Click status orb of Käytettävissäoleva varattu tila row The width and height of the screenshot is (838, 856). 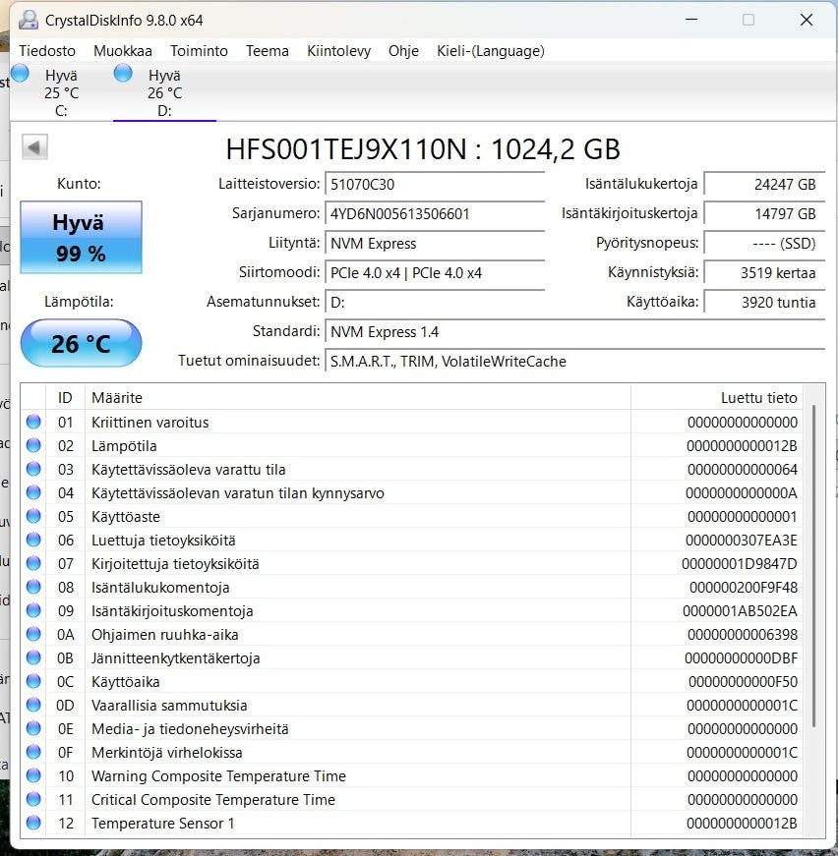tap(33, 469)
